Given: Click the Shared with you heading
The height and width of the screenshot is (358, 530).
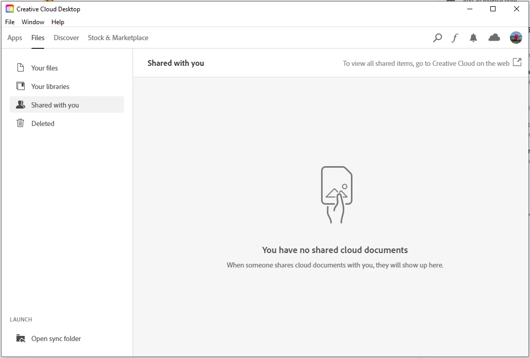Looking at the screenshot, I should coord(176,63).
